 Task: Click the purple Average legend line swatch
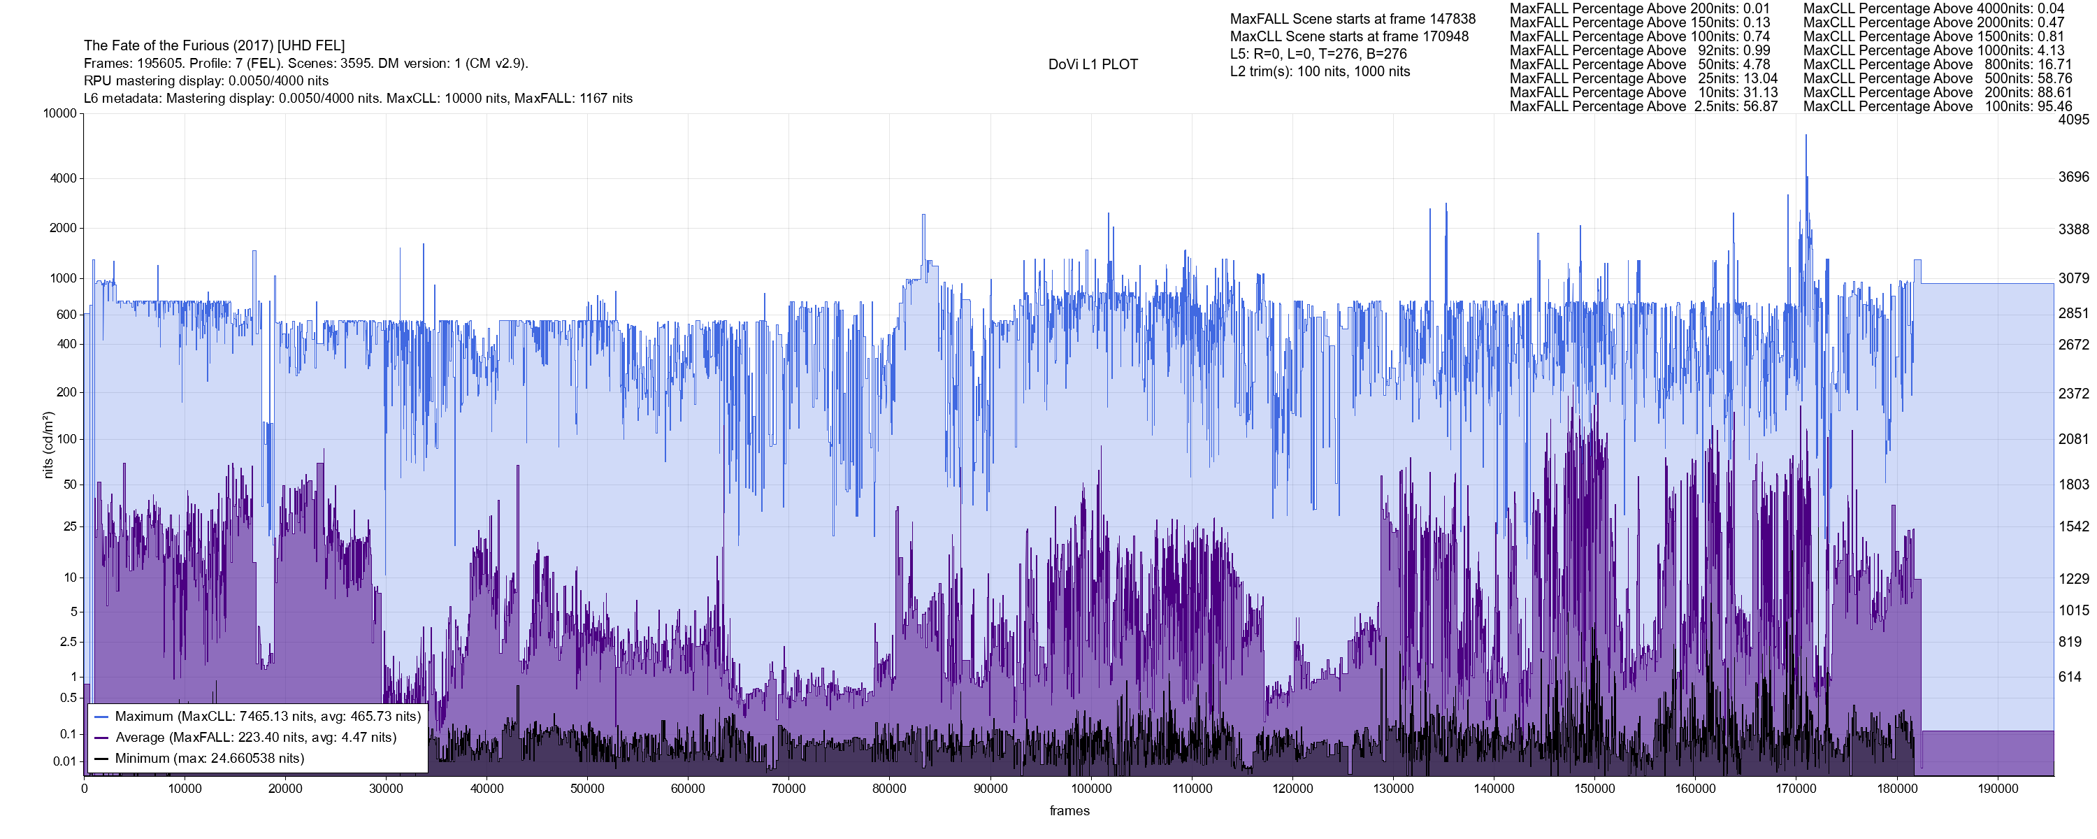(101, 738)
